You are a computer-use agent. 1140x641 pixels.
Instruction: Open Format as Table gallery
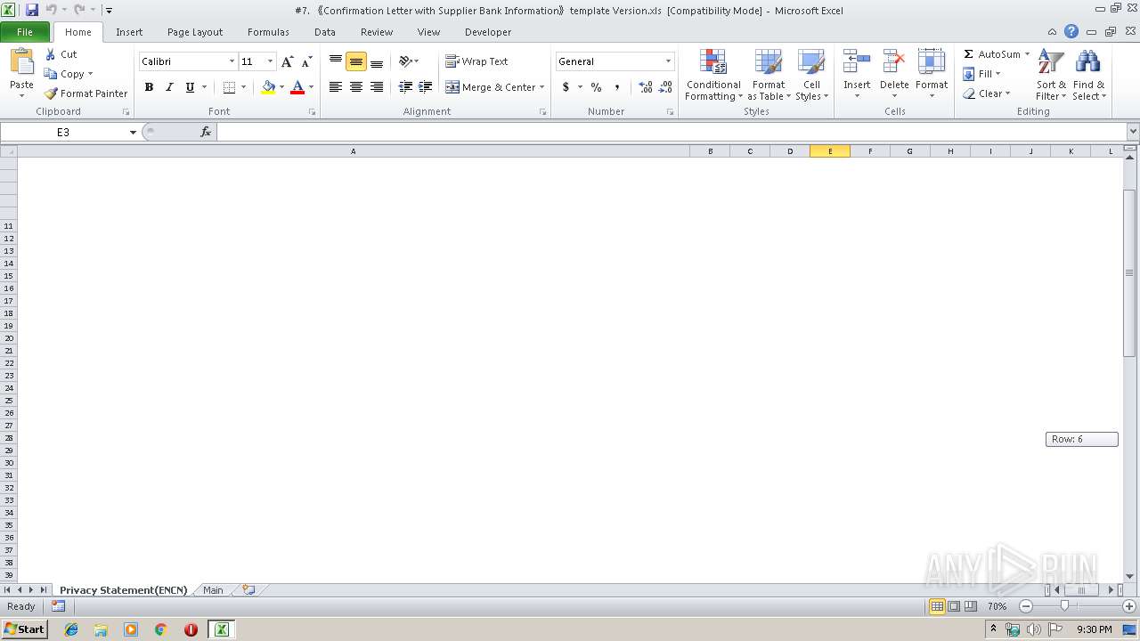pos(769,75)
